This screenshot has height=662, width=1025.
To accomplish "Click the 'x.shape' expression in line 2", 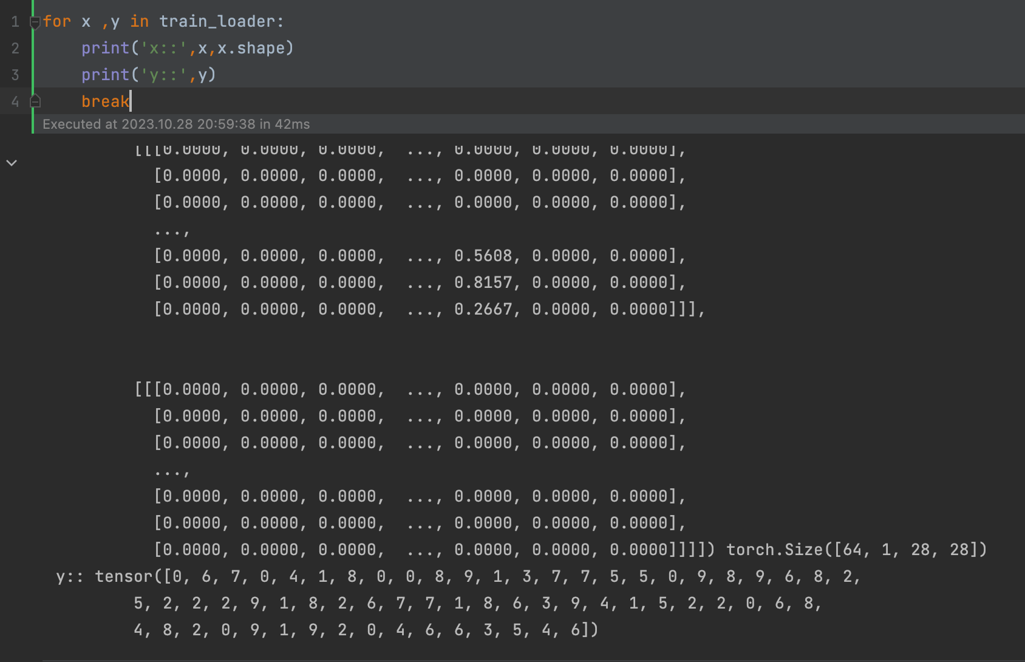I will [251, 48].
